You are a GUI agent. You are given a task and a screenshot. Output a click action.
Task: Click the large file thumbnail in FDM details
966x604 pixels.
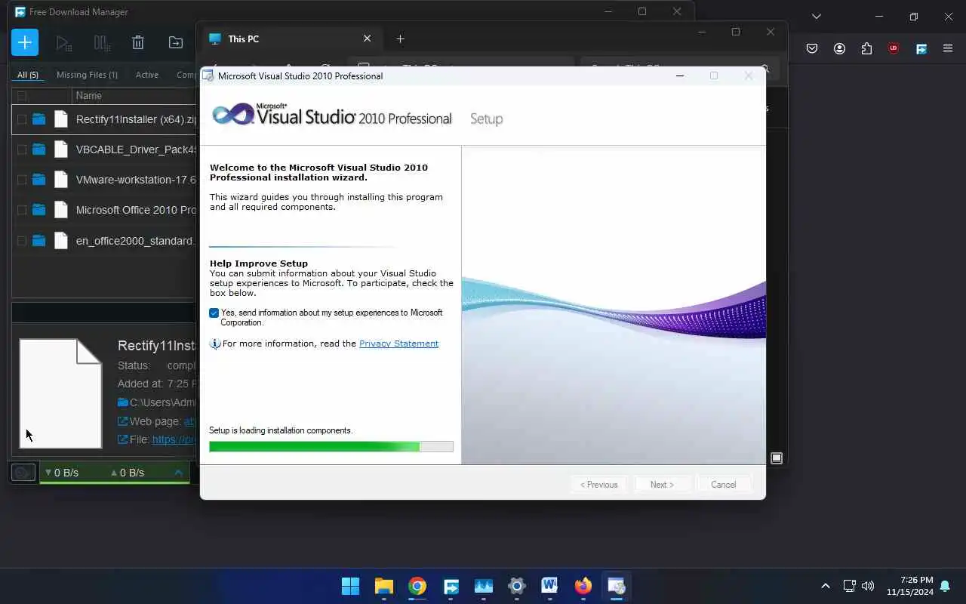point(60,393)
